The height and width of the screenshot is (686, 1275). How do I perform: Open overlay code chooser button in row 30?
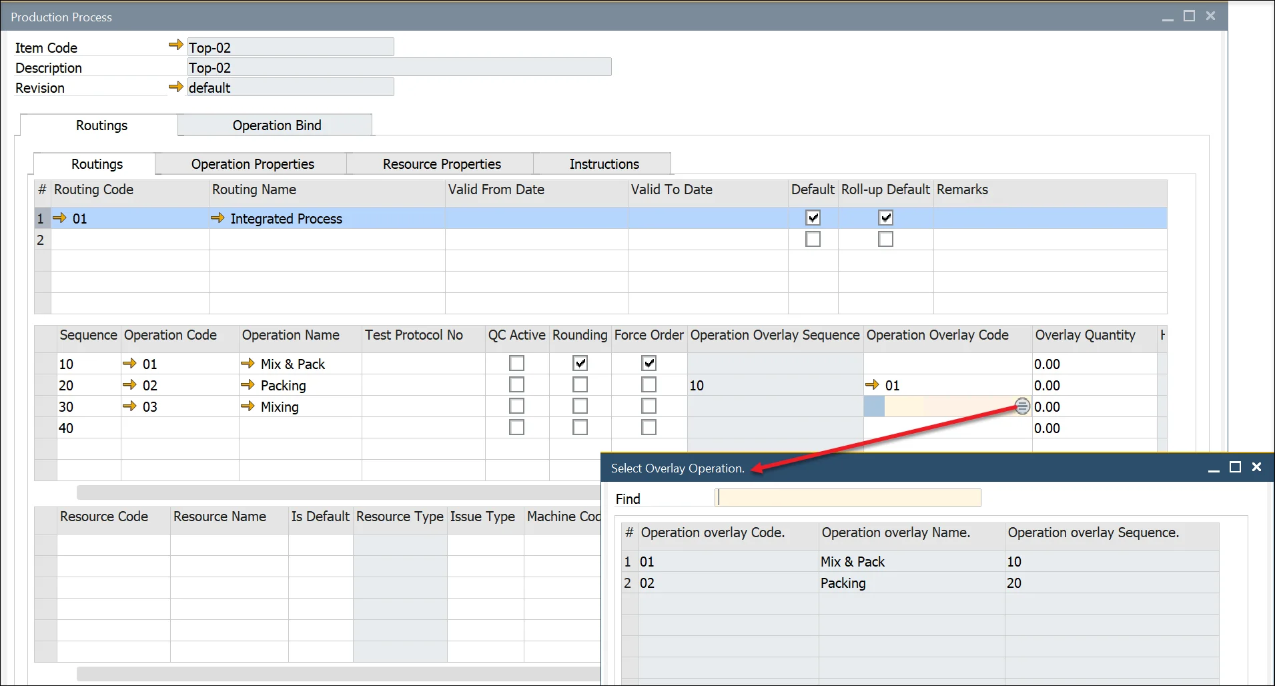[x=1021, y=406]
